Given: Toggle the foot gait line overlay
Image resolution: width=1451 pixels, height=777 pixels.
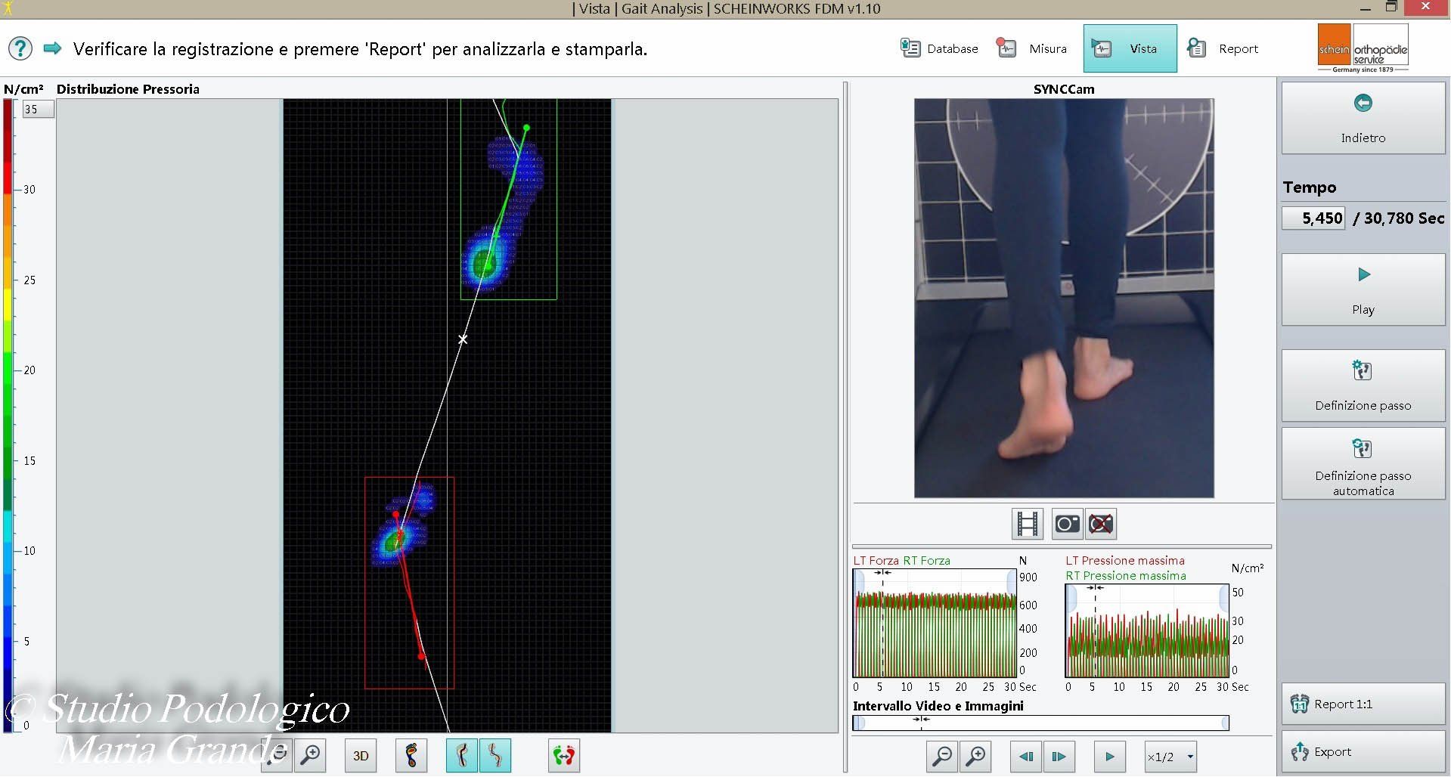Looking at the screenshot, I should pos(462,755).
